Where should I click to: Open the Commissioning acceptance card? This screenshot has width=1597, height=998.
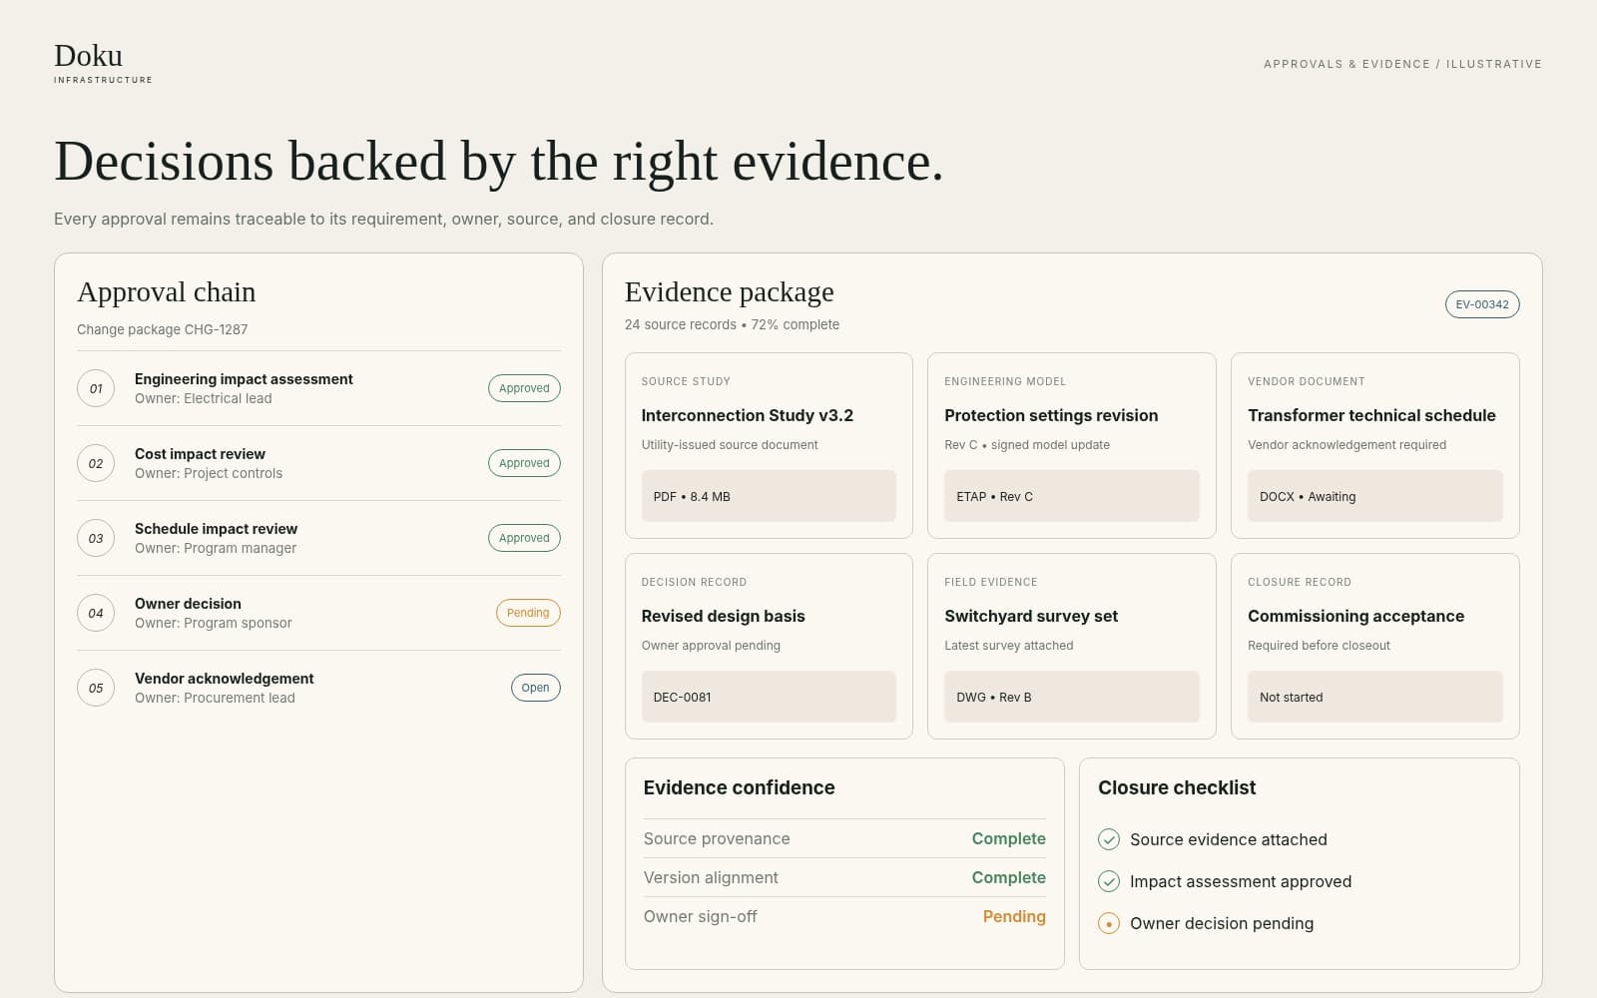coord(1375,646)
